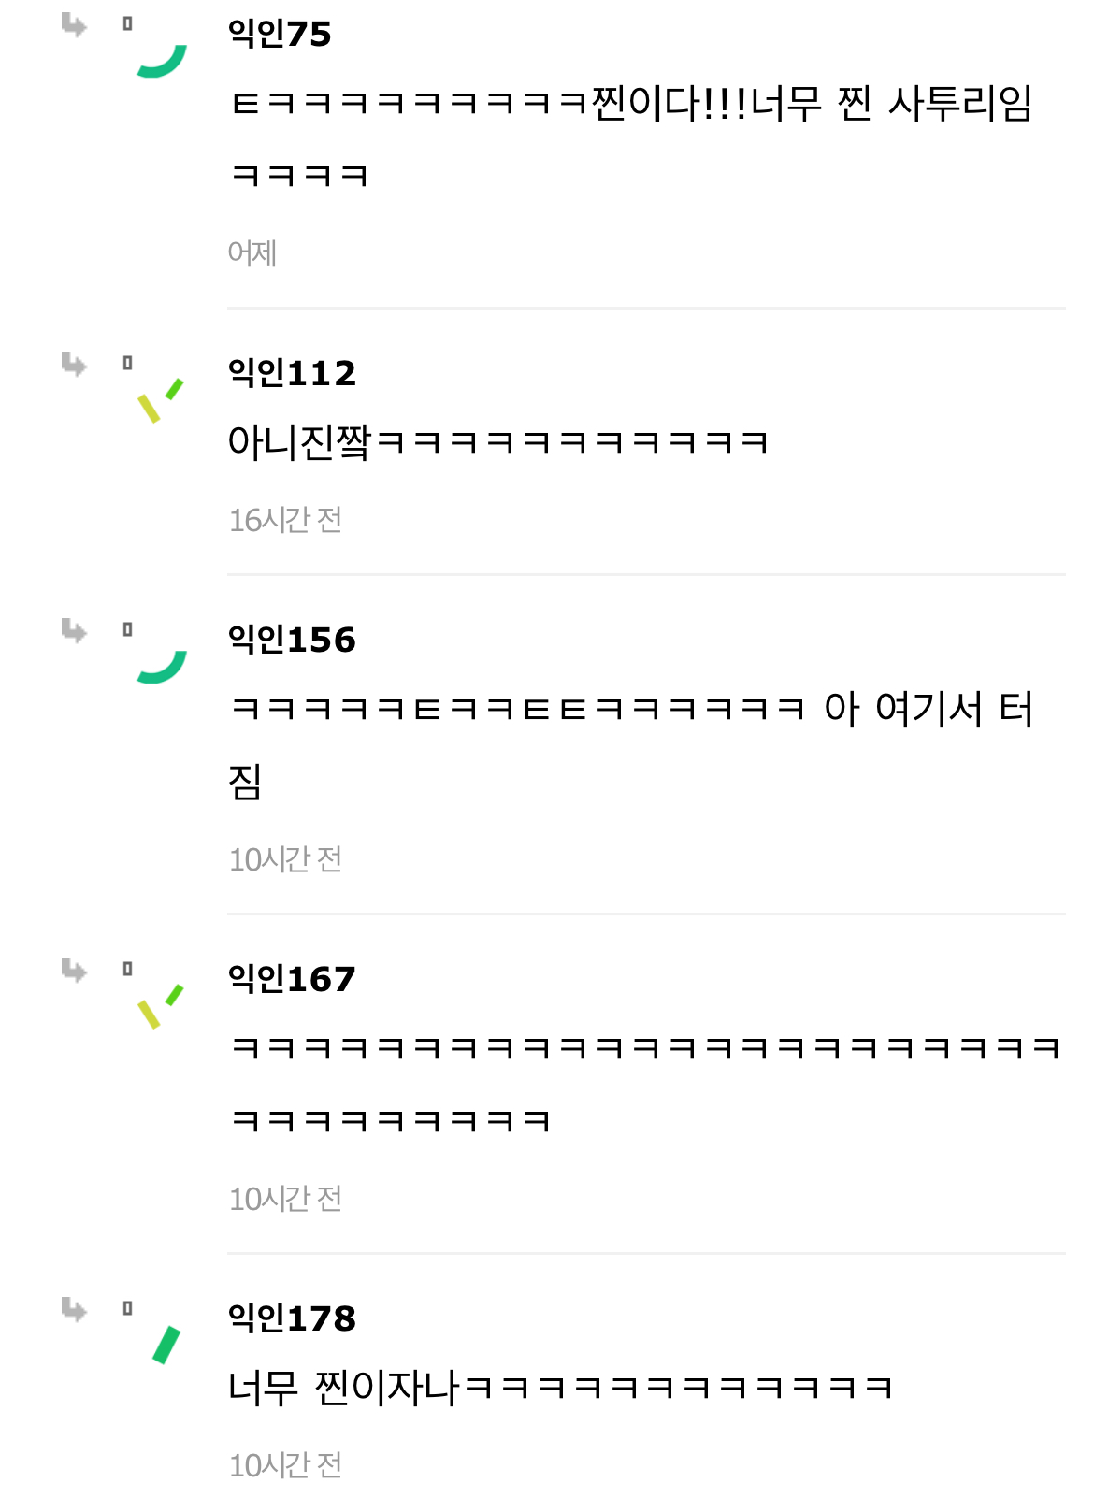Image resolution: width=1094 pixels, height=1512 pixels.
Task: Click 익인178's green slash avatar
Action: (166, 1346)
